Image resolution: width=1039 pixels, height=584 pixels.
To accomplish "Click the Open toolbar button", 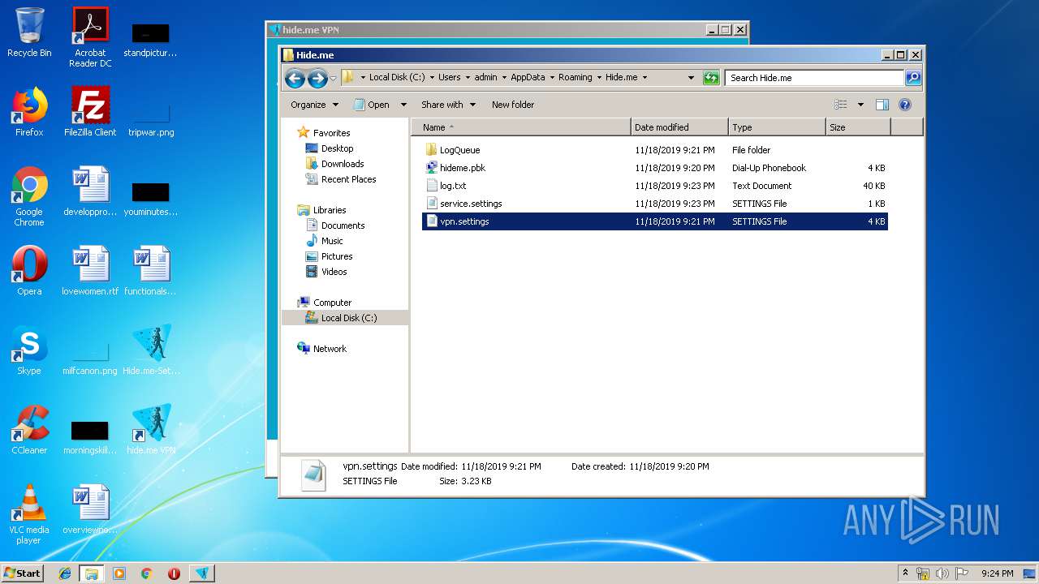I will click(x=372, y=105).
